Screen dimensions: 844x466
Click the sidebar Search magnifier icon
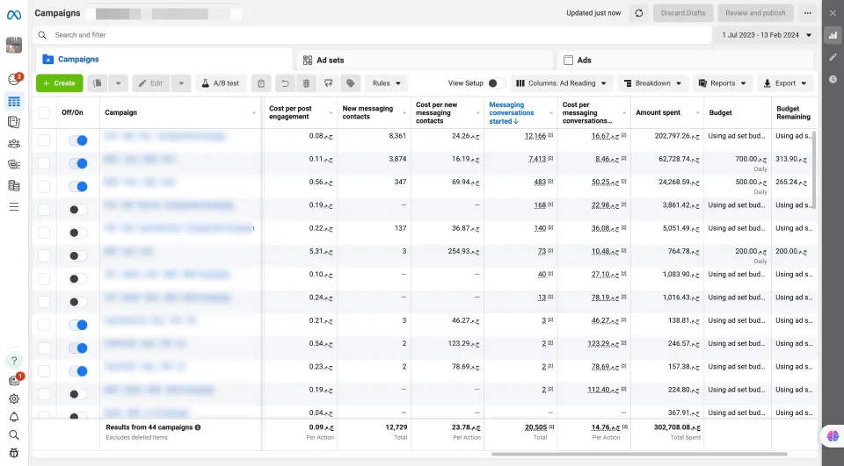tap(14, 434)
